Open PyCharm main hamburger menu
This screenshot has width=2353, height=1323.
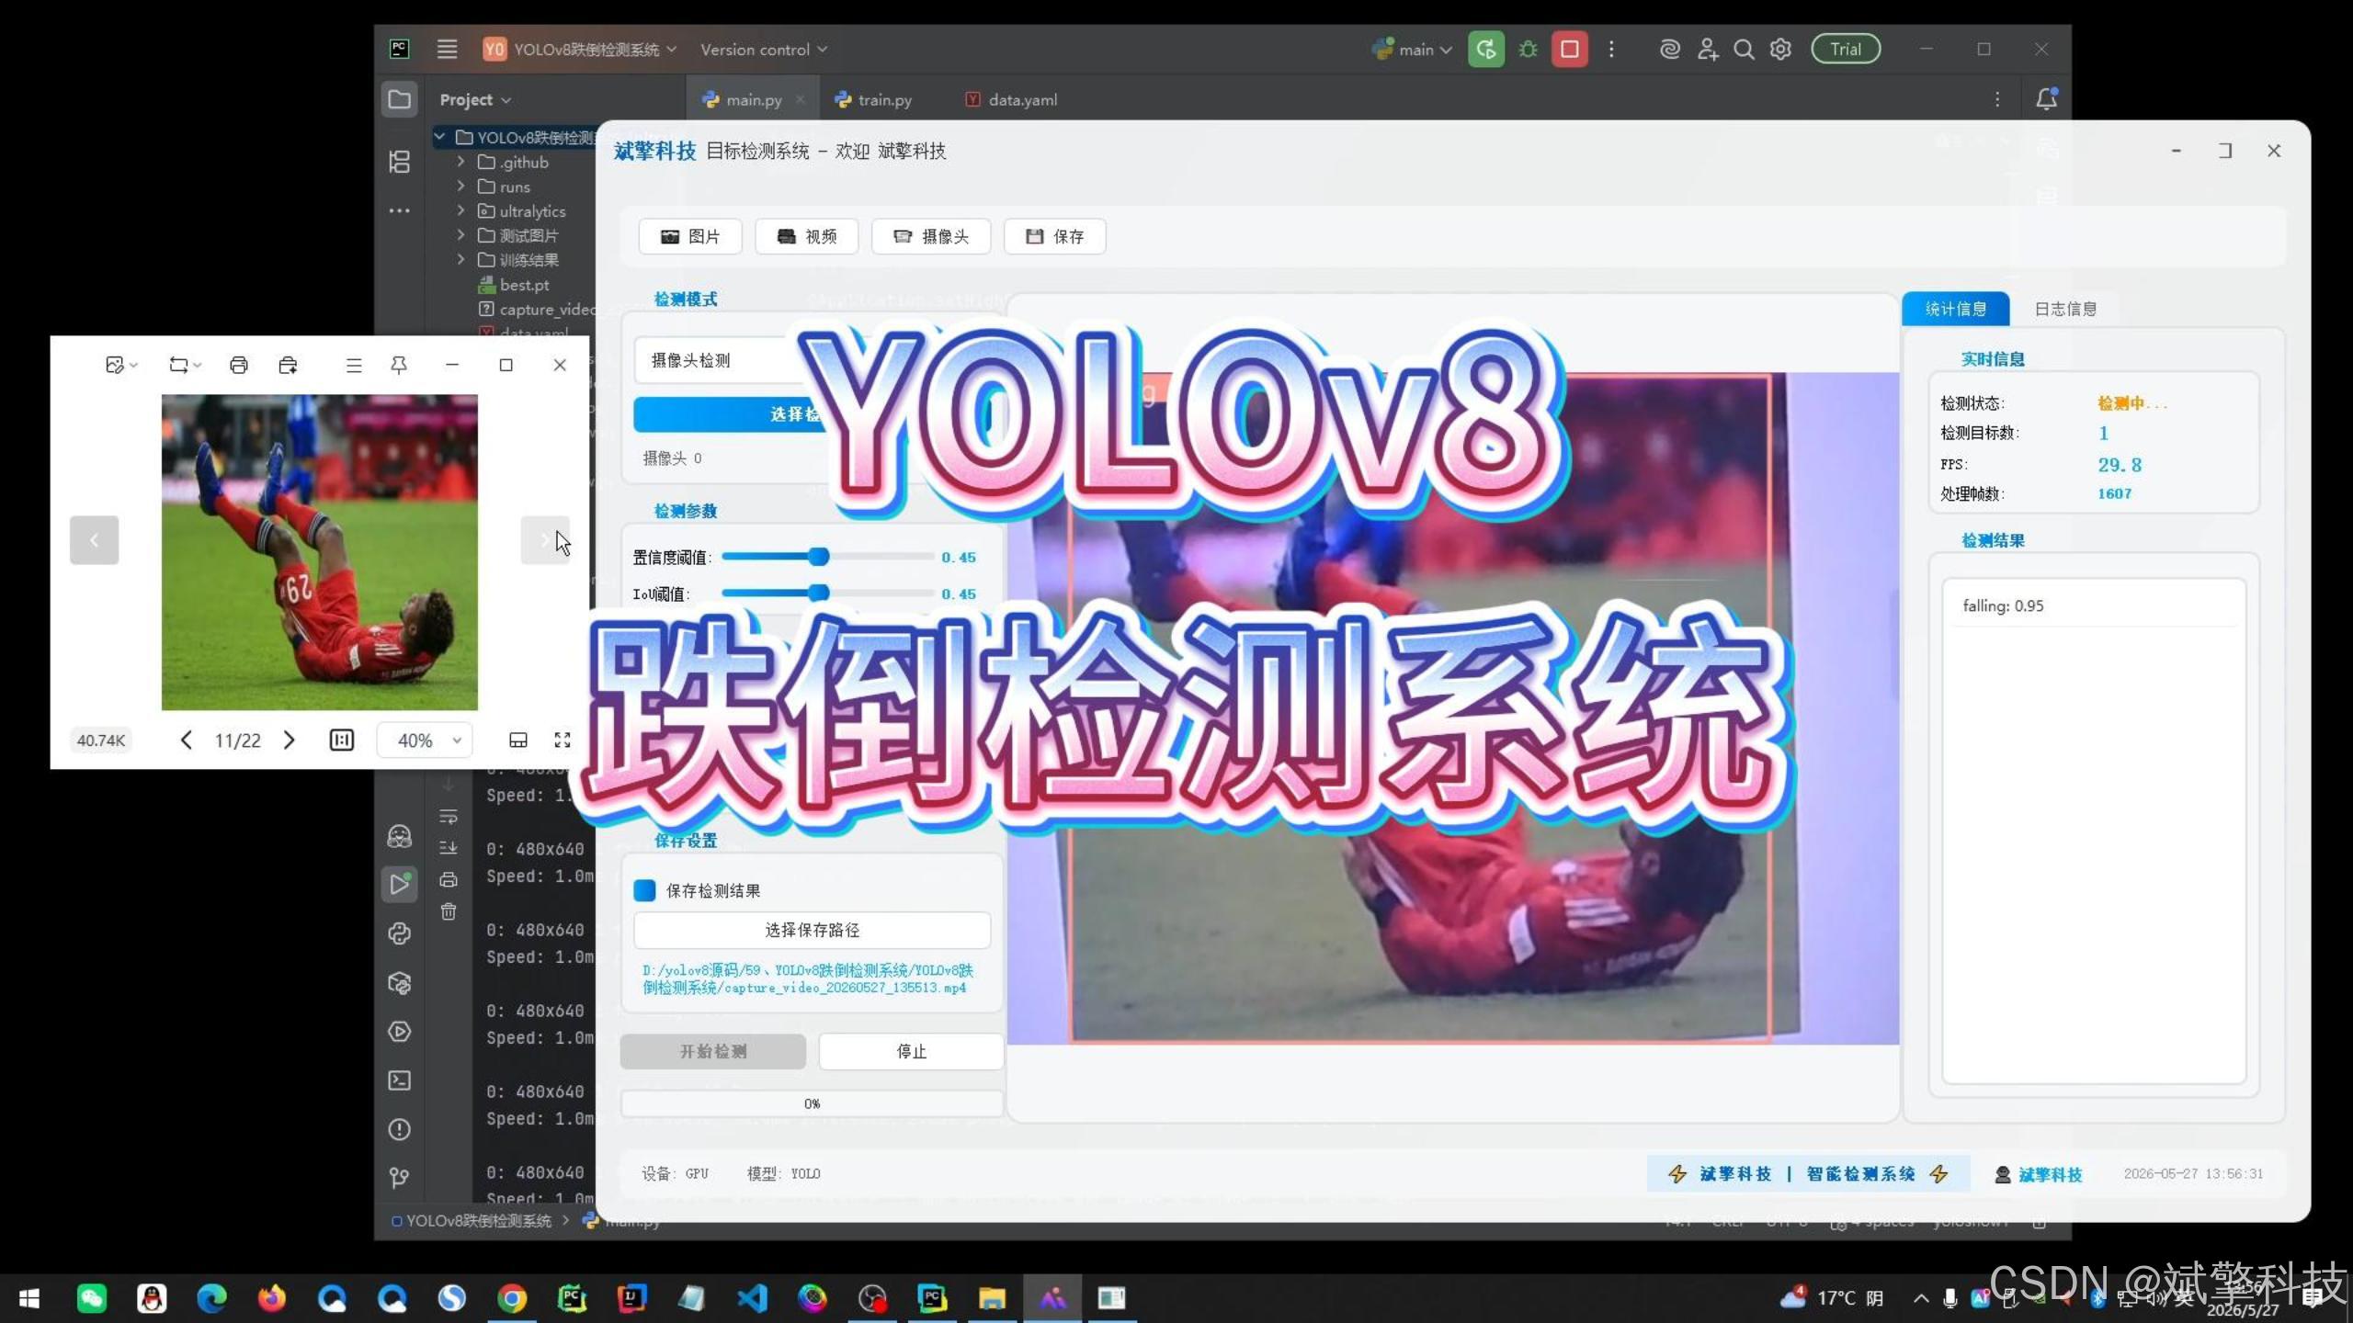click(447, 49)
